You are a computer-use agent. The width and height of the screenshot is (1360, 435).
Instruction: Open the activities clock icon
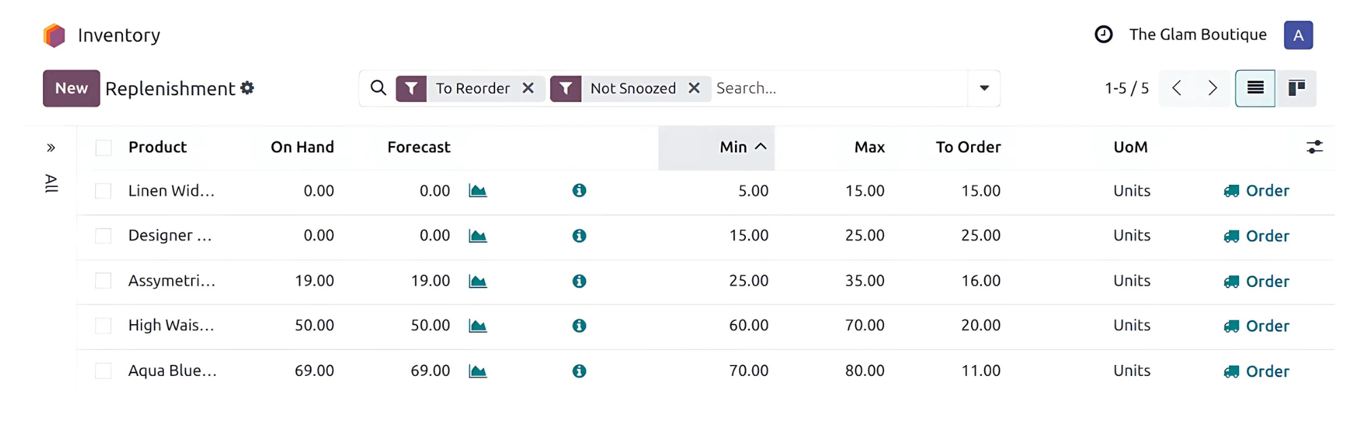(1103, 35)
